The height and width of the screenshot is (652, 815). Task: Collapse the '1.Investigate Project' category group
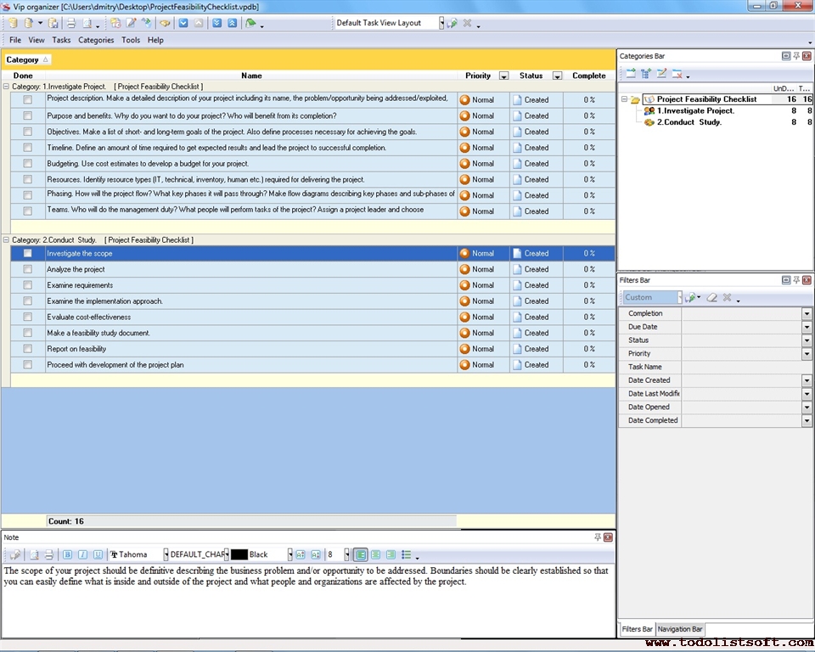[7, 87]
